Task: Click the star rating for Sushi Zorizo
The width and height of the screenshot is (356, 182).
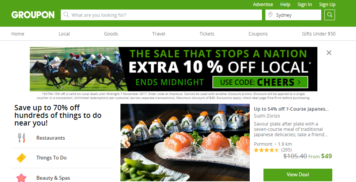Action: click(x=267, y=150)
